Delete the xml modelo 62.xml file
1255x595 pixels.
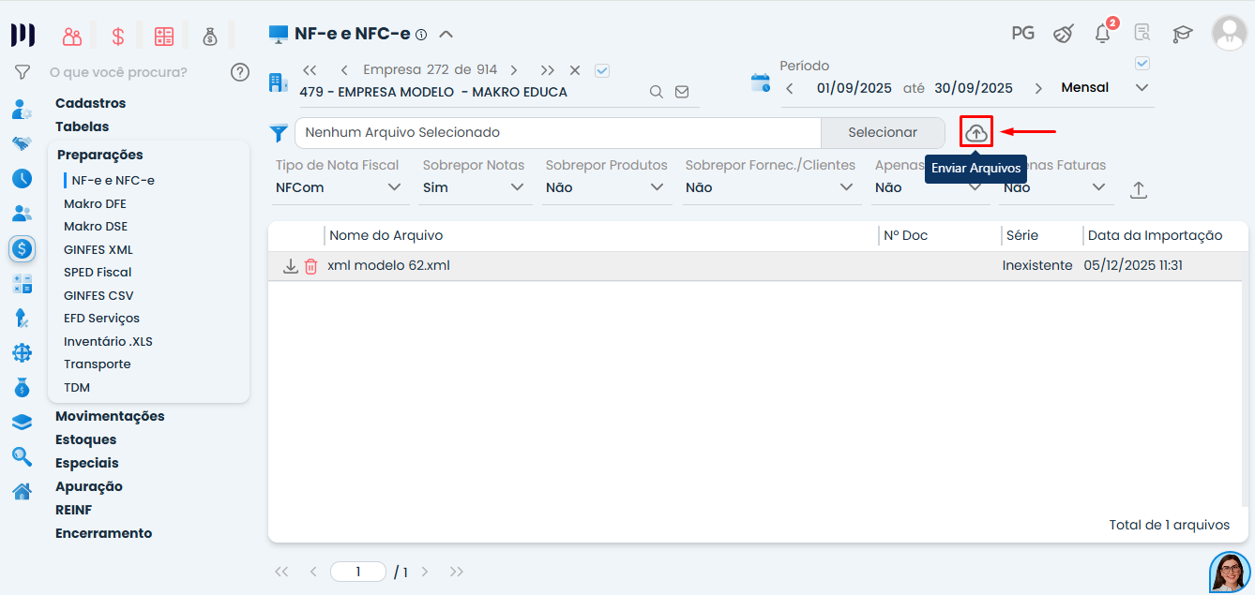point(311,266)
